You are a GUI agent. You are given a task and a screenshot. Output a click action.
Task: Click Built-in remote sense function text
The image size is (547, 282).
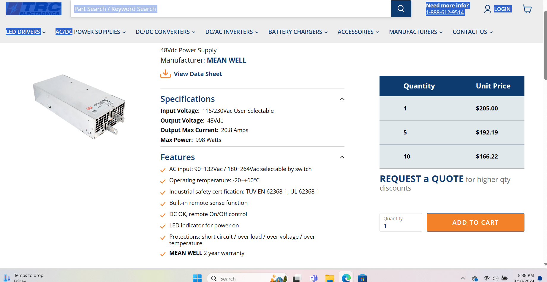[x=208, y=203]
